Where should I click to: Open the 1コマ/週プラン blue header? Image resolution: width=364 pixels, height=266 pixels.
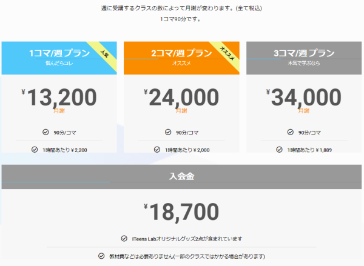click(x=59, y=58)
